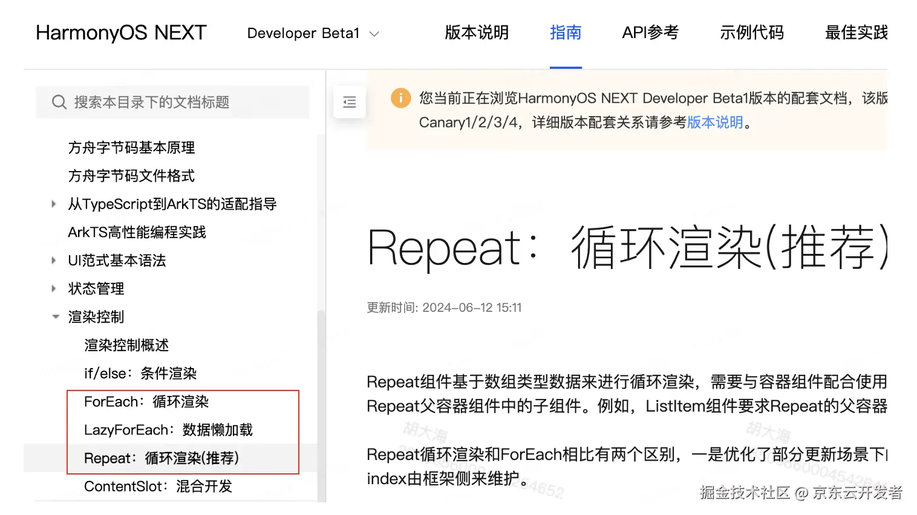Open 方舟字节码基本原理 in the sidebar

[131, 147]
